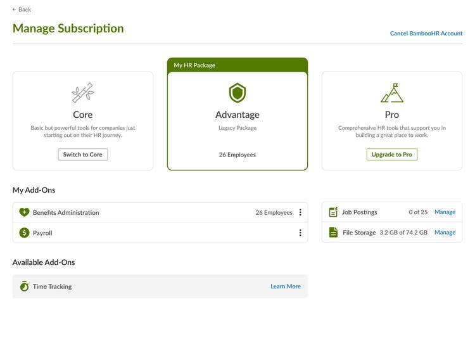Click the Core bamboo icon
This screenshot has height=346, width=475.
tap(83, 93)
